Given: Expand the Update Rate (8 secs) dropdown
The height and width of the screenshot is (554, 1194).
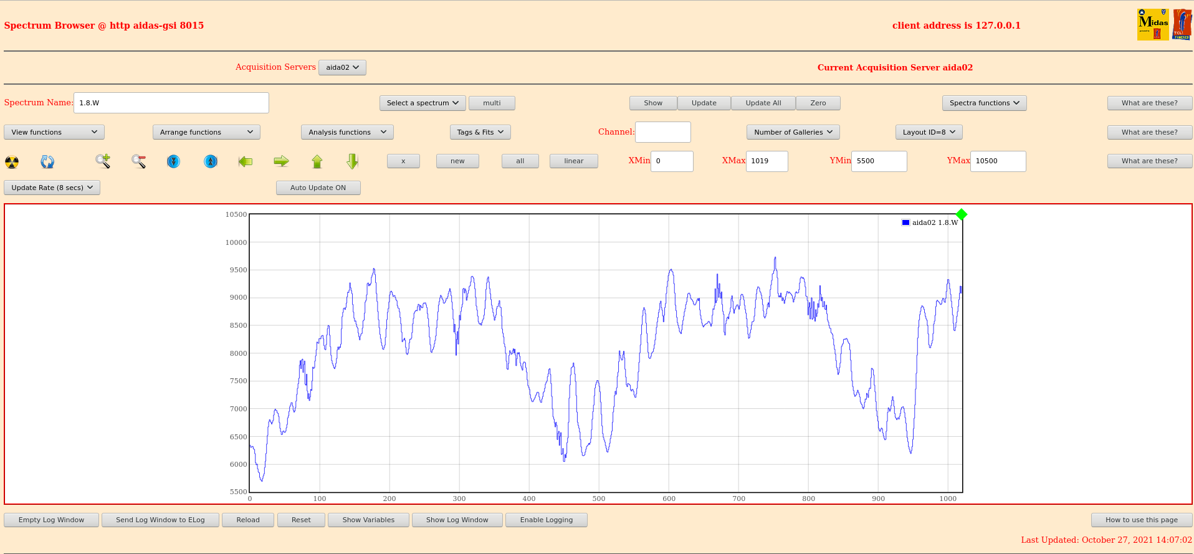Looking at the screenshot, I should coord(52,188).
